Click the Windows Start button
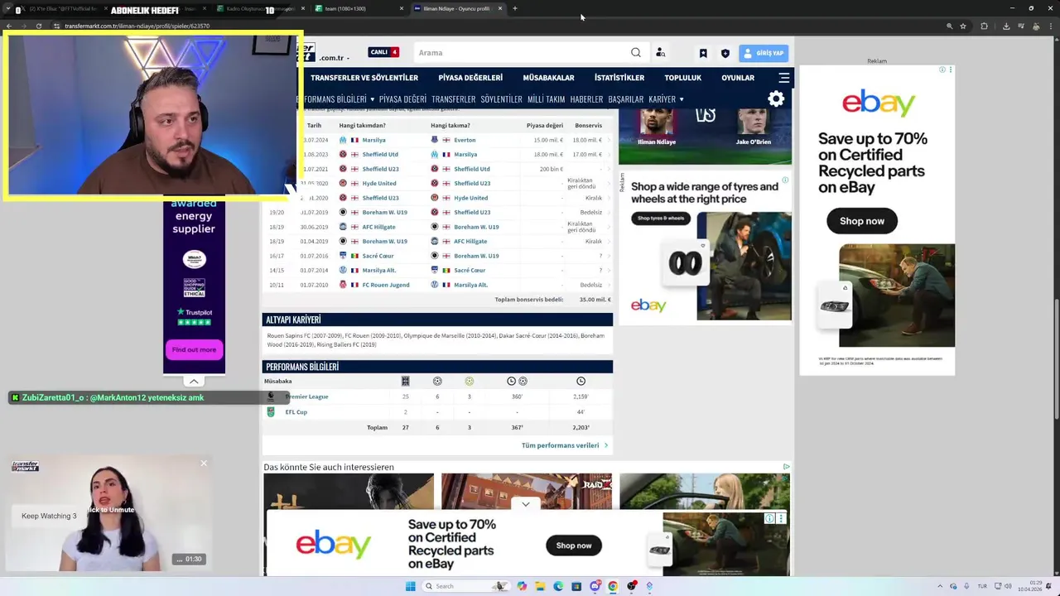Viewport: 1060px width, 596px height. (x=410, y=586)
